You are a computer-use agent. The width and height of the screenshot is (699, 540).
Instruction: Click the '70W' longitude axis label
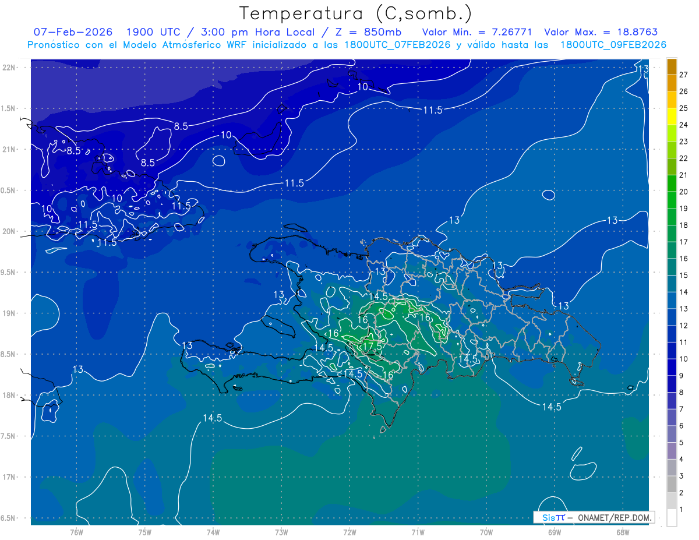click(486, 532)
